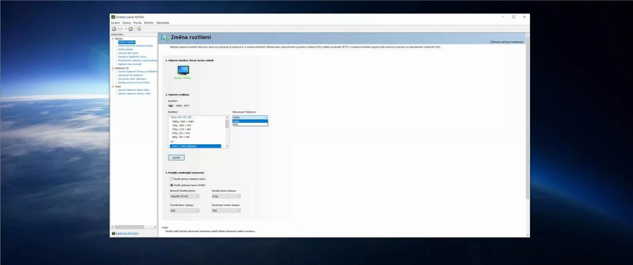
Task: Click the task tree scroll right arrow
Action: tap(154, 227)
